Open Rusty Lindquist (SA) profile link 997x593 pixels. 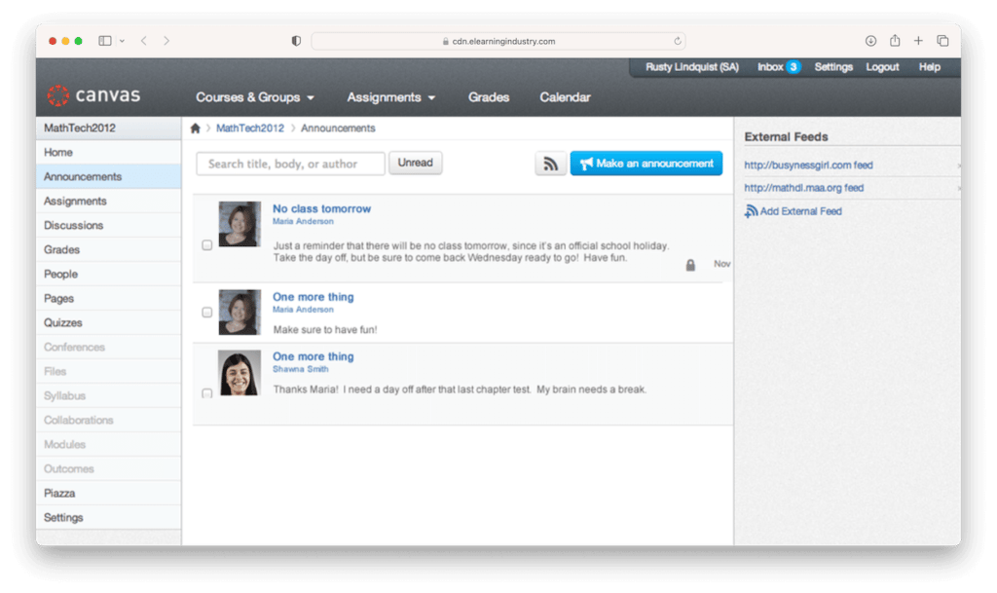[x=692, y=67]
